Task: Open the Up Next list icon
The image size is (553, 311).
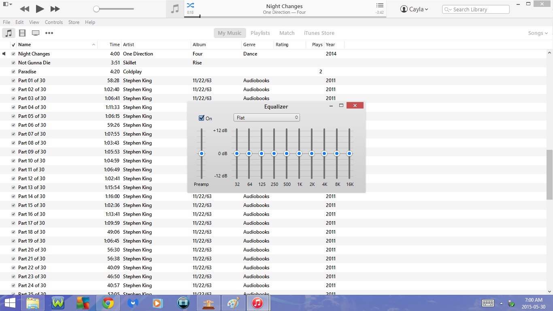Action: 379,5
